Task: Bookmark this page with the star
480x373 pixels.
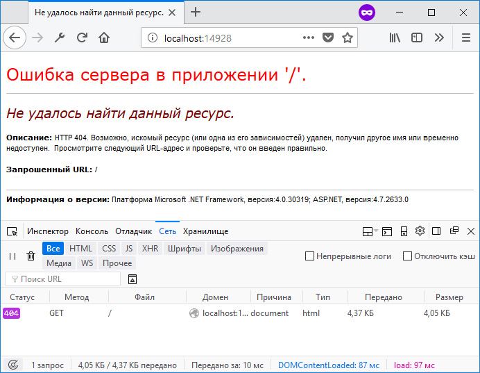Action: (x=348, y=38)
